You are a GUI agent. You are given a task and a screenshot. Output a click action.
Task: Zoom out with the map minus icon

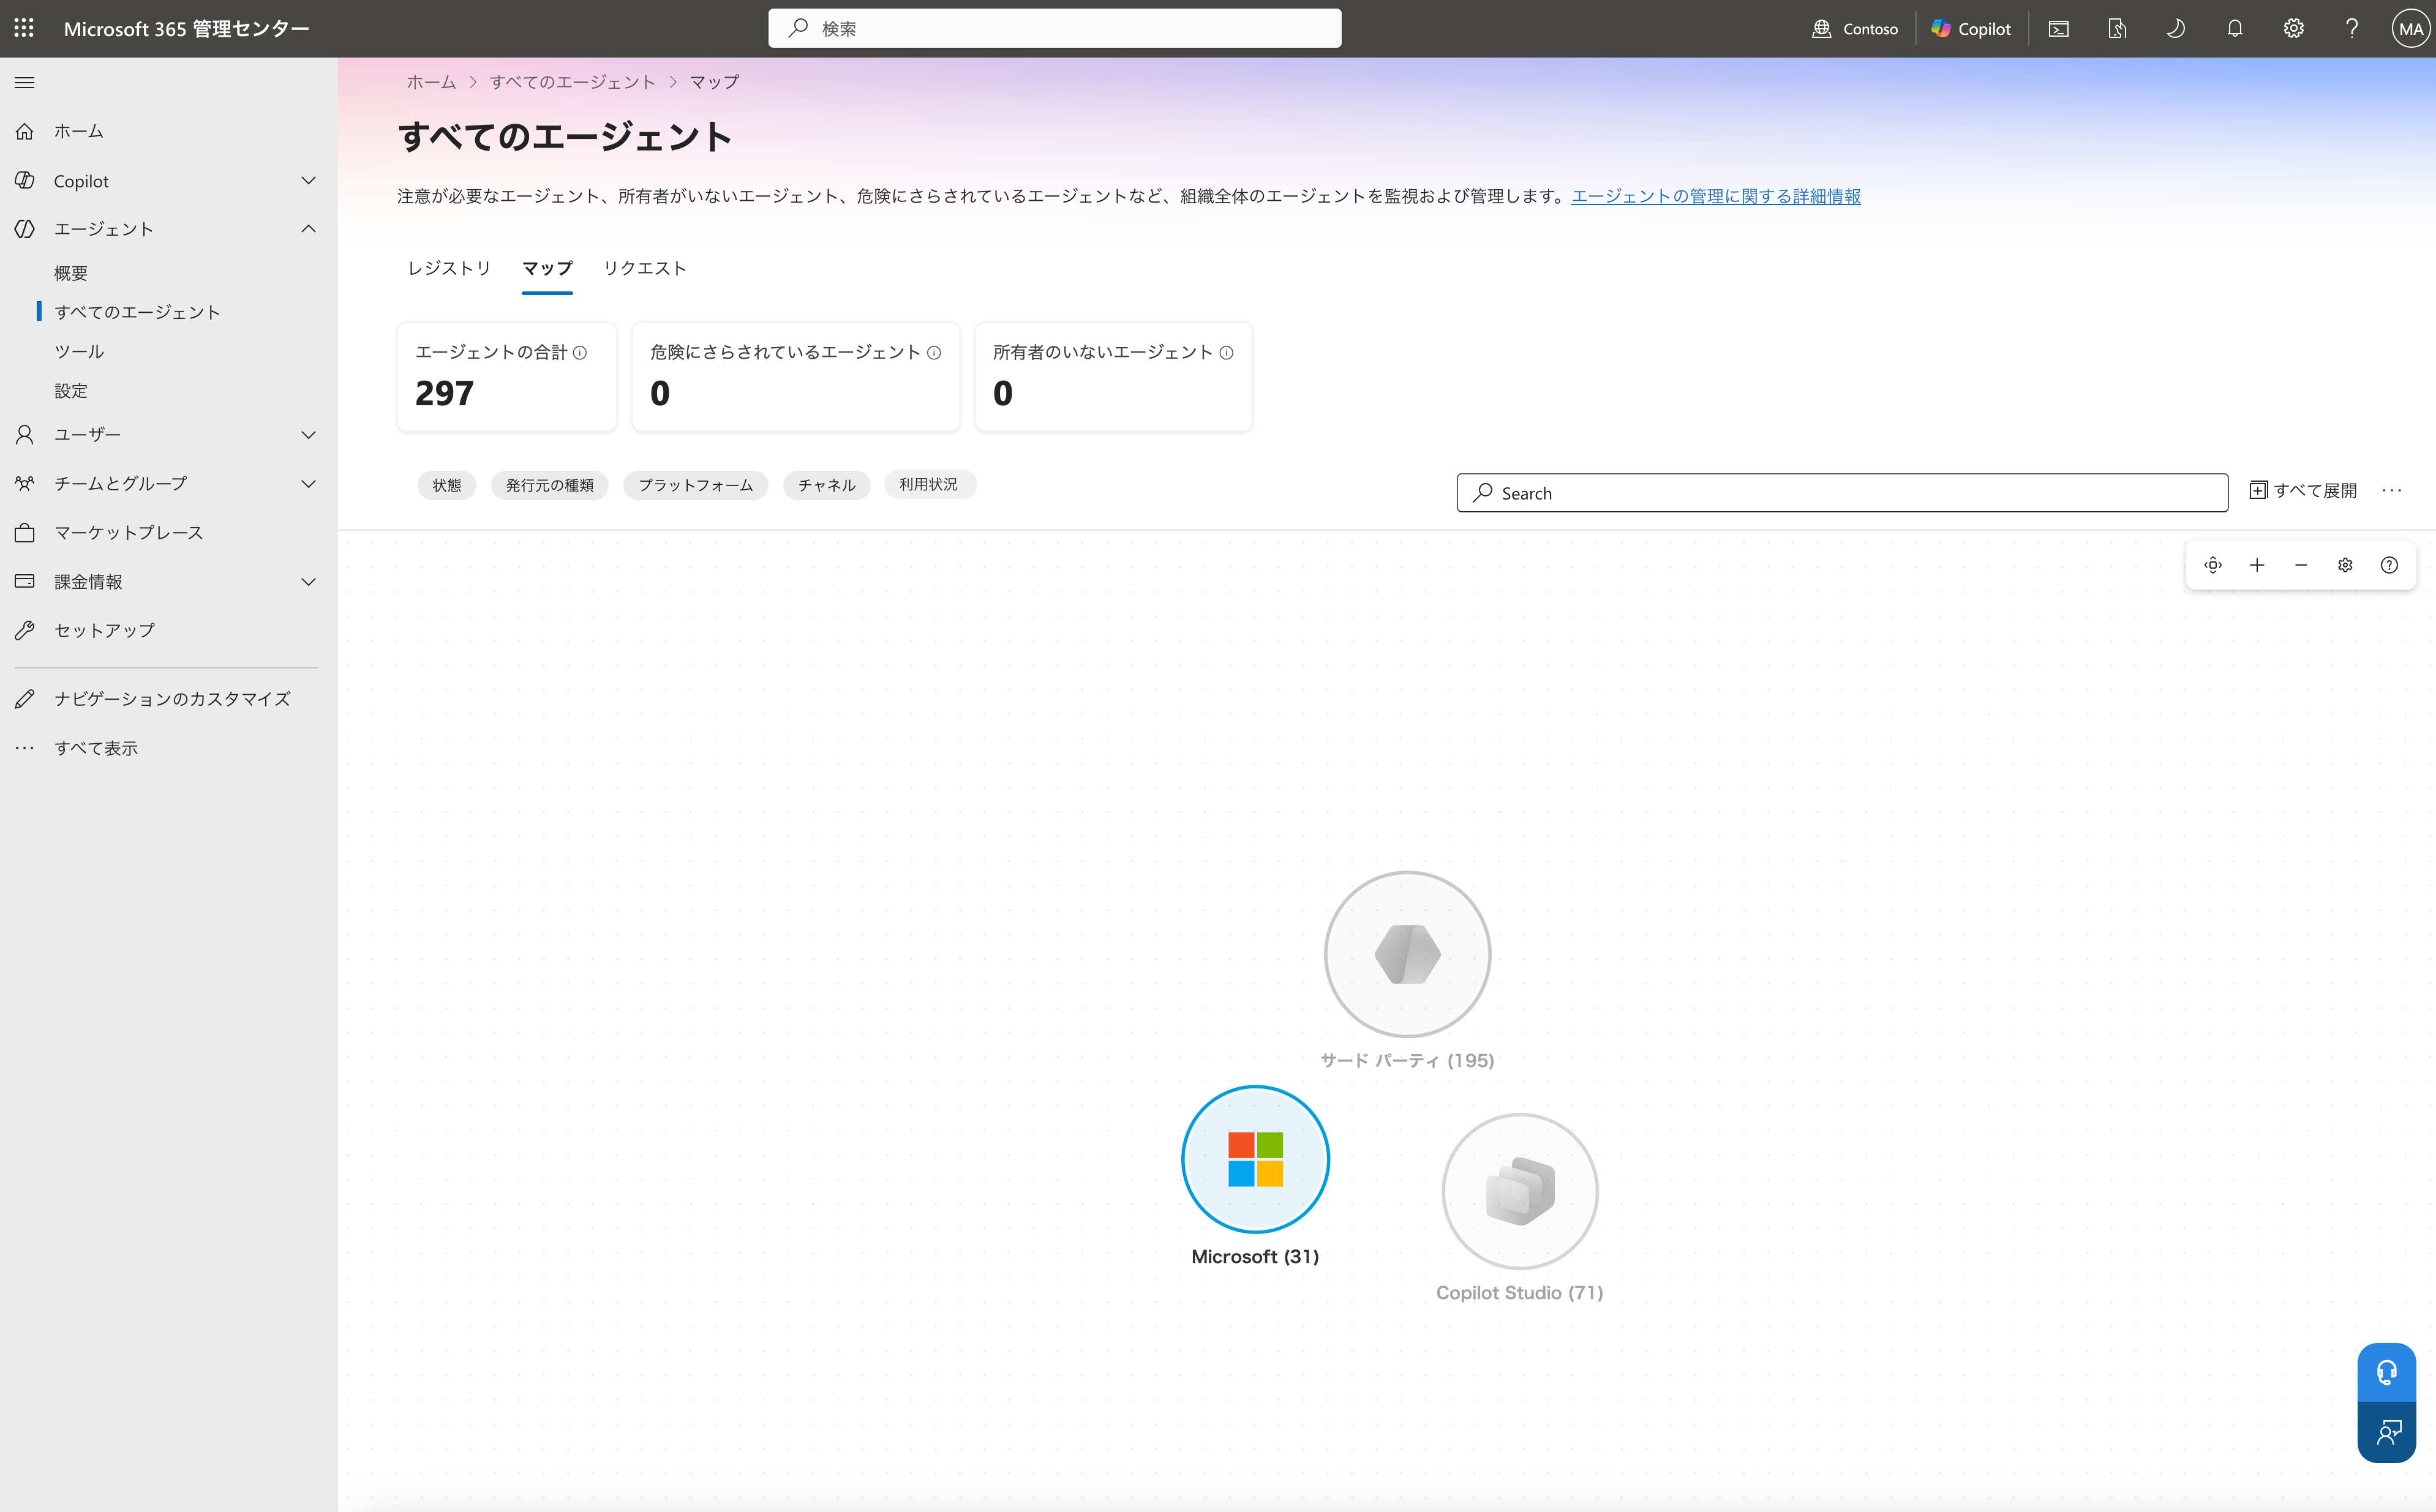pos(2301,565)
